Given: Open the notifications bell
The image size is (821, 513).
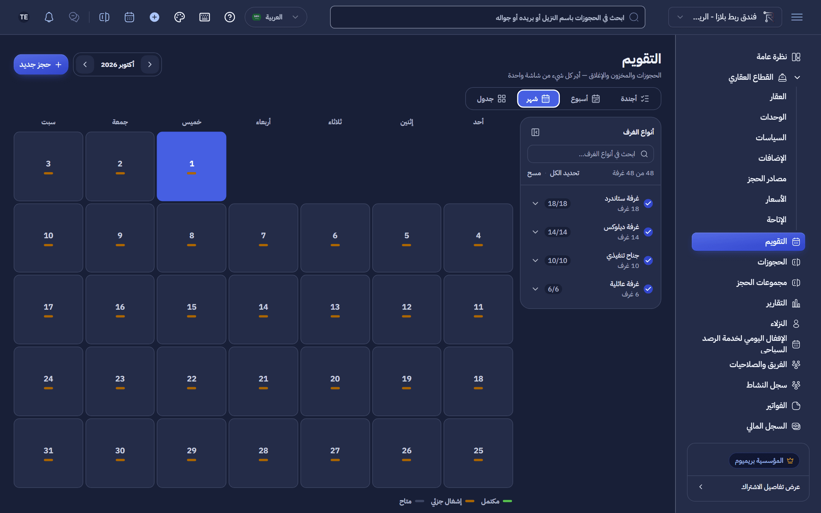Looking at the screenshot, I should pyautogui.click(x=49, y=17).
